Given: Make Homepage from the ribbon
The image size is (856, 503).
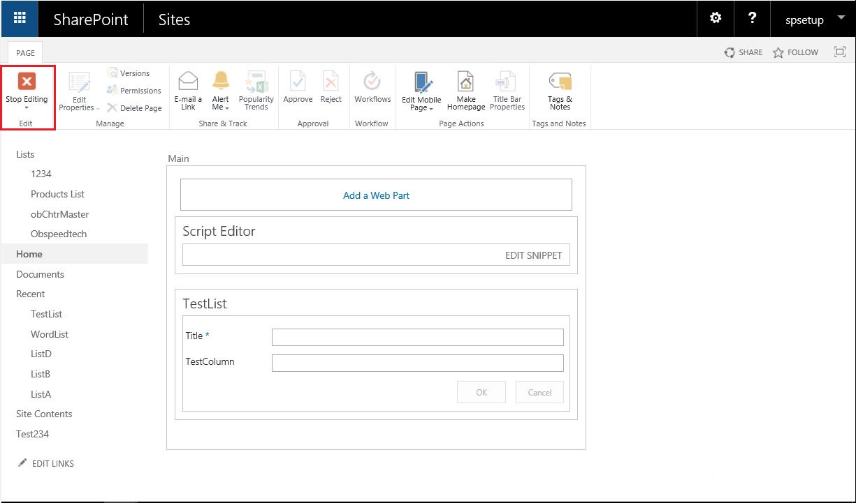Looking at the screenshot, I should click(466, 91).
